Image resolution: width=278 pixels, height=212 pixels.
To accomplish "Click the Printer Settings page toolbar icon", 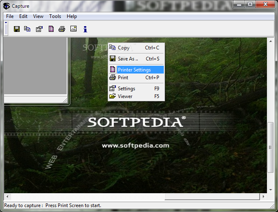I will pyautogui.click(x=51, y=29).
